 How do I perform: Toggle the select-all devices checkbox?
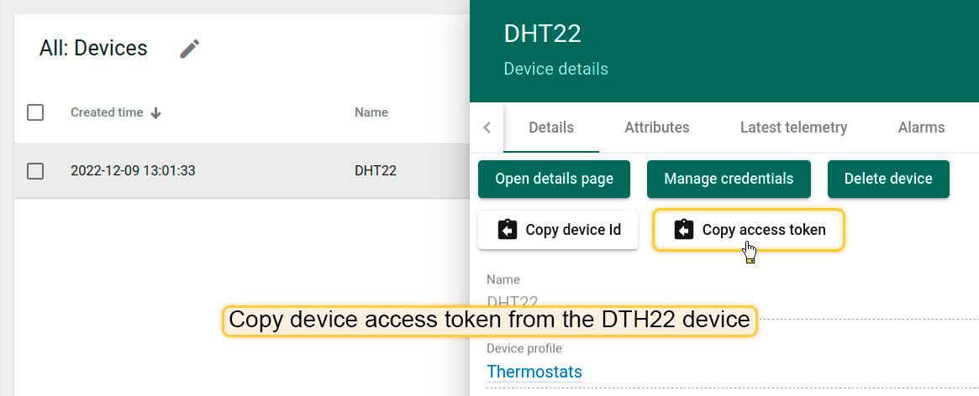35,112
